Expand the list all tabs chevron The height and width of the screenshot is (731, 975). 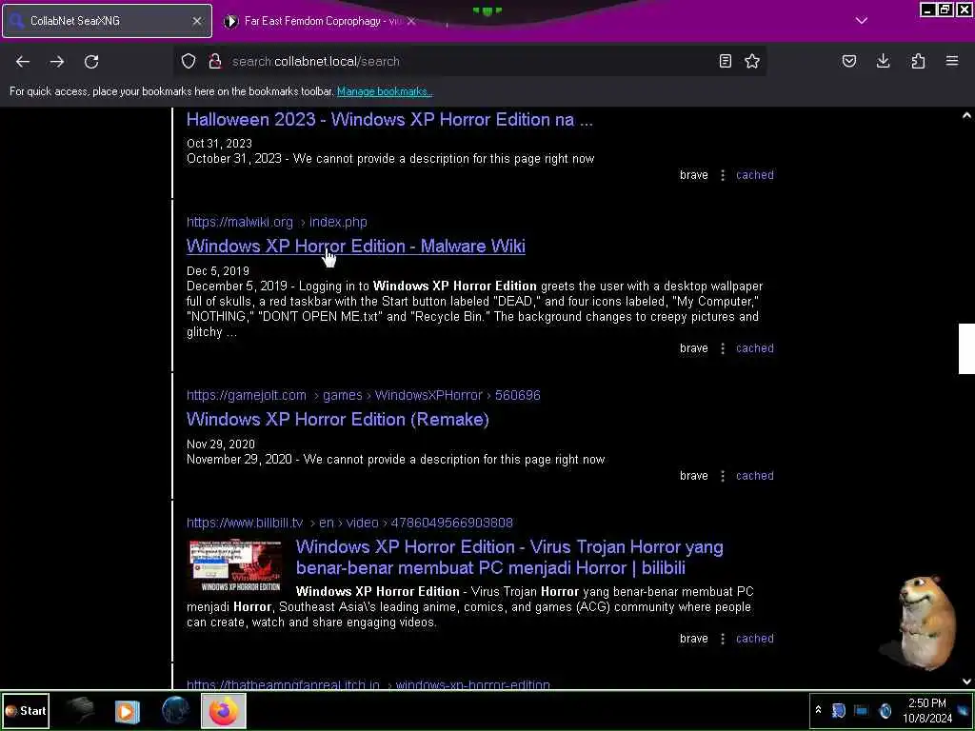[x=861, y=21]
